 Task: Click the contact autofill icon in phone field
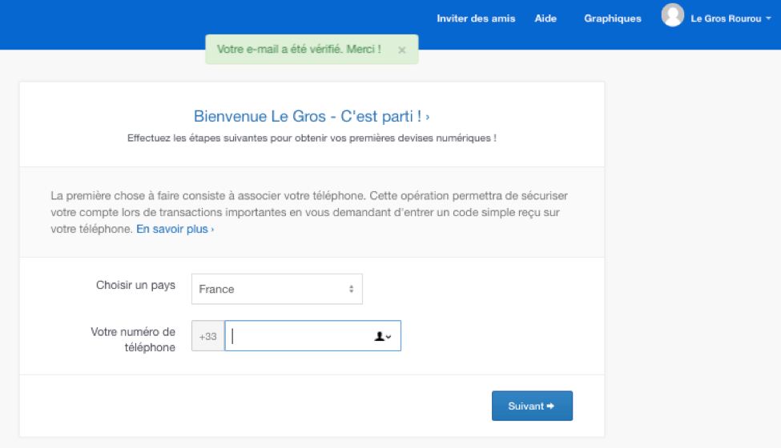click(x=383, y=337)
